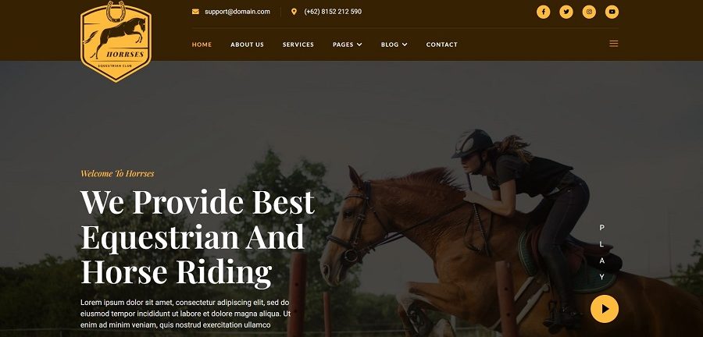Expand the Pages dropdown chevron

[x=359, y=44]
